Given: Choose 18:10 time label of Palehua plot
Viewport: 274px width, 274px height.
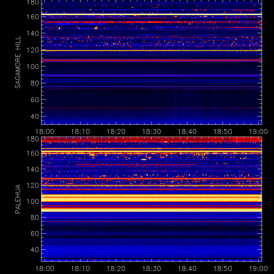Looking at the screenshot, I should [x=80, y=269].
